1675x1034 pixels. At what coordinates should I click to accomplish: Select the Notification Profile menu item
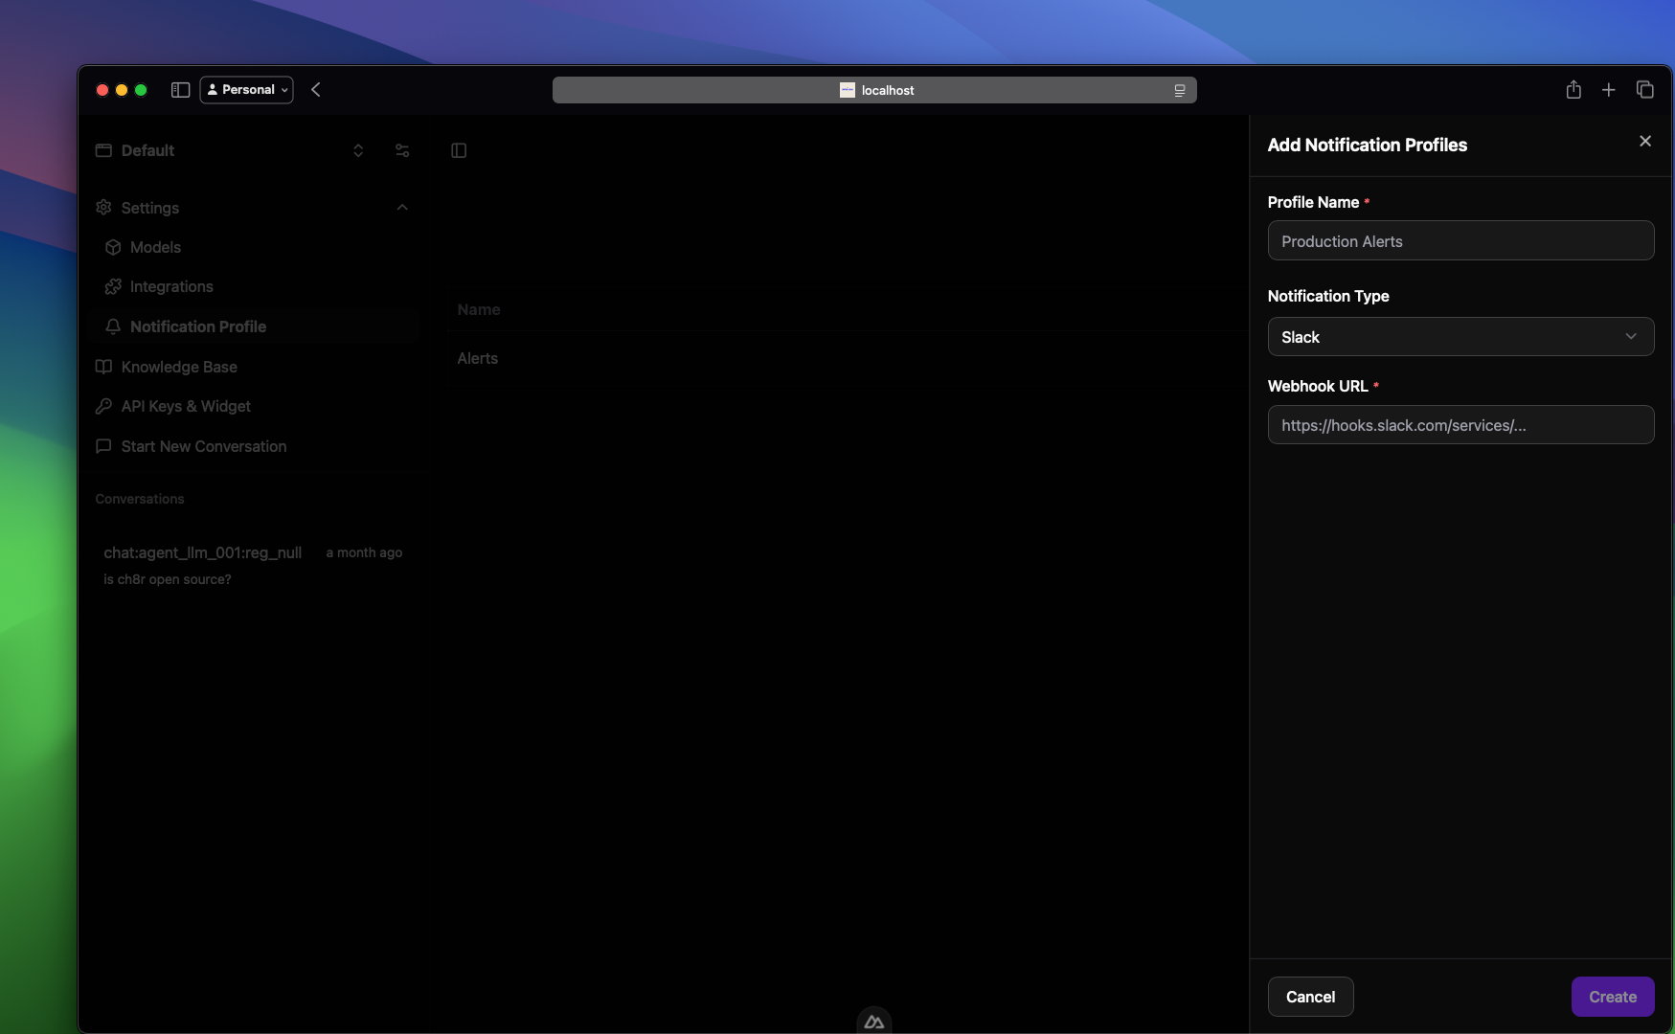tap(199, 326)
